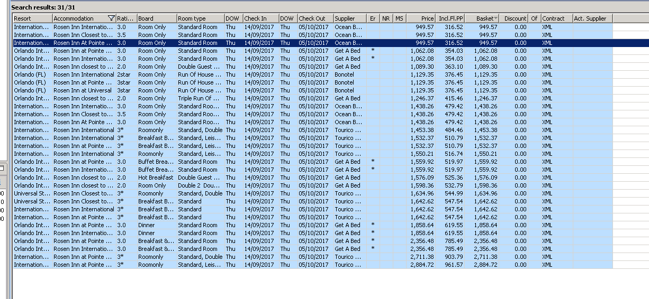The image size is (649, 299).
Task: Click Standard, Double in the 2,711.38 row
Action: tap(200, 257)
